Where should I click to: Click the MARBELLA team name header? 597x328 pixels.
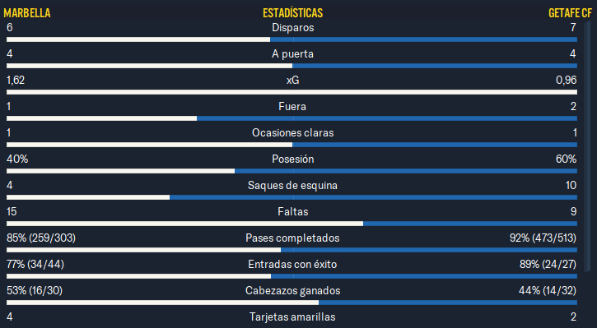coord(27,13)
